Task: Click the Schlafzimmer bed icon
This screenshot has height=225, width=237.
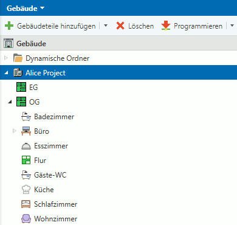Action: pos(26,204)
